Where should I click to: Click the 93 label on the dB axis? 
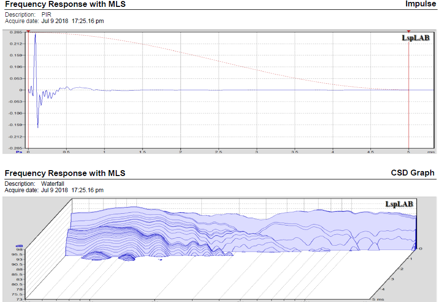20,259
